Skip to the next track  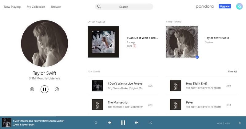click(x=137, y=123)
